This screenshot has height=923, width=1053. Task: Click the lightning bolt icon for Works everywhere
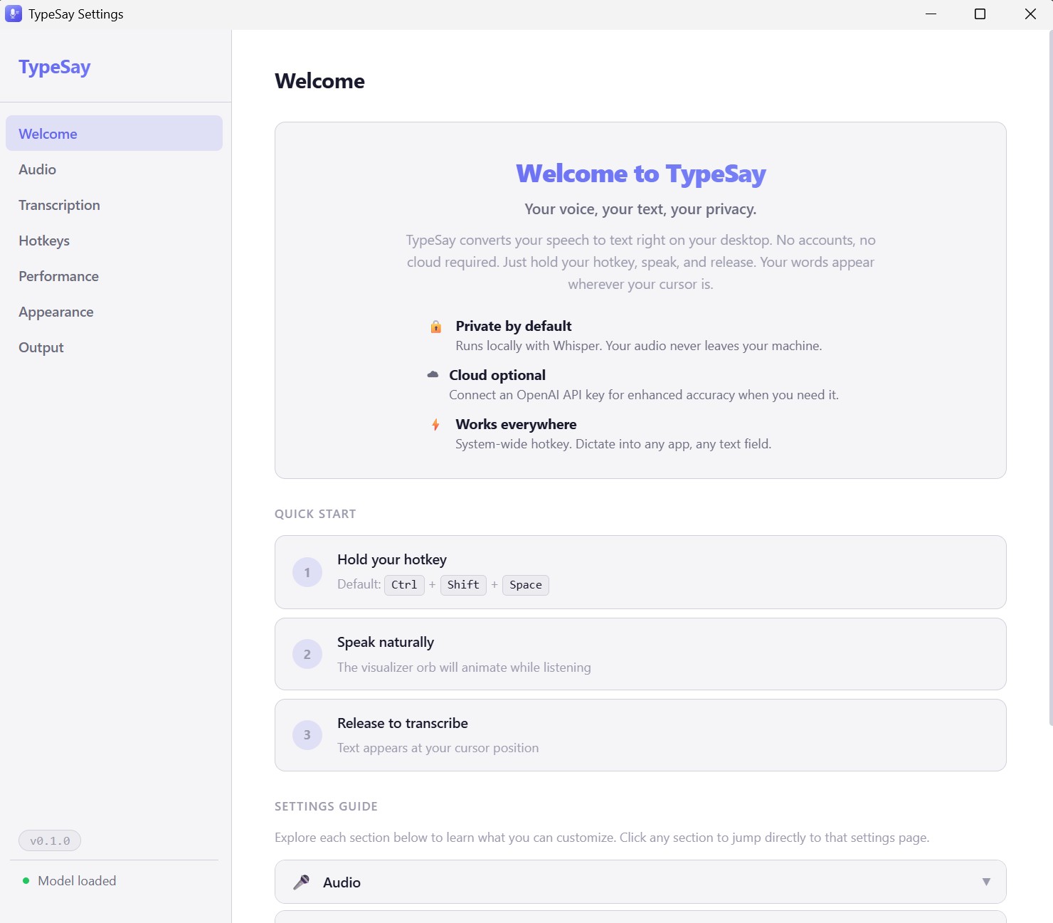pos(436,424)
